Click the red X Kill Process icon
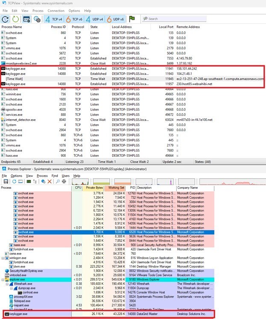 [x=50, y=181]
